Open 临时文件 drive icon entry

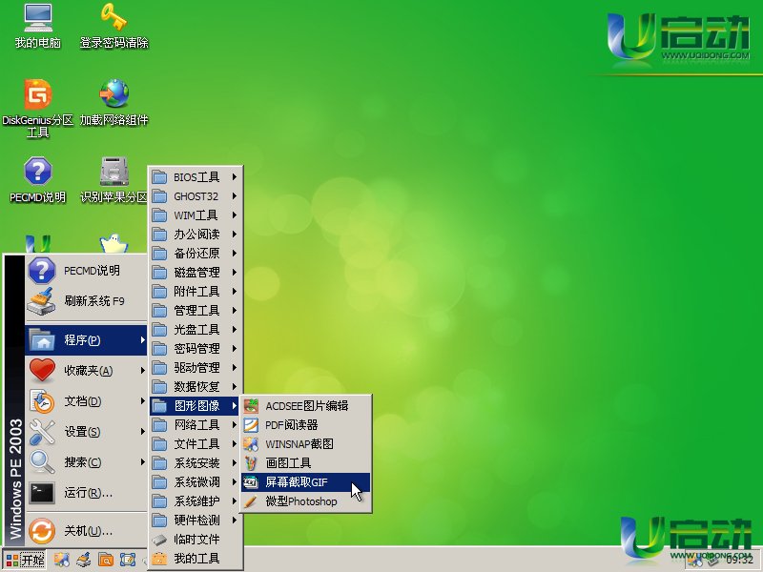[196, 539]
